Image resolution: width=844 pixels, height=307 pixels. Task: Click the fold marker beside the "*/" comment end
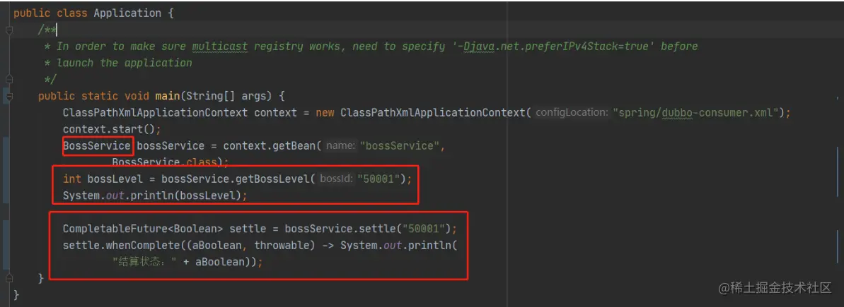tap(8, 80)
